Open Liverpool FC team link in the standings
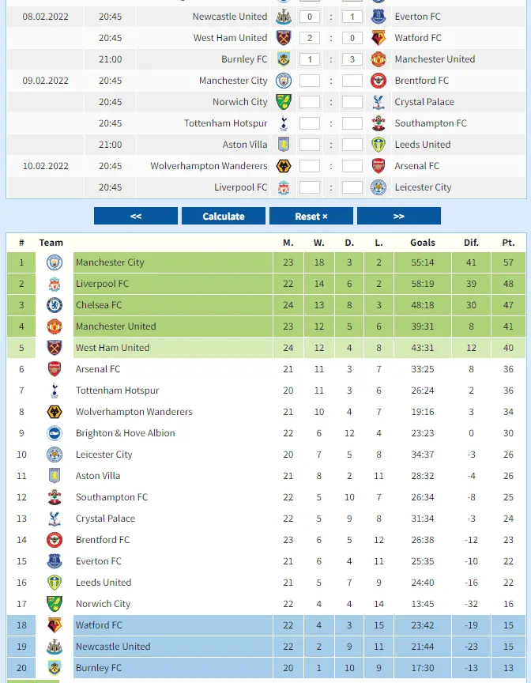 click(x=103, y=284)
